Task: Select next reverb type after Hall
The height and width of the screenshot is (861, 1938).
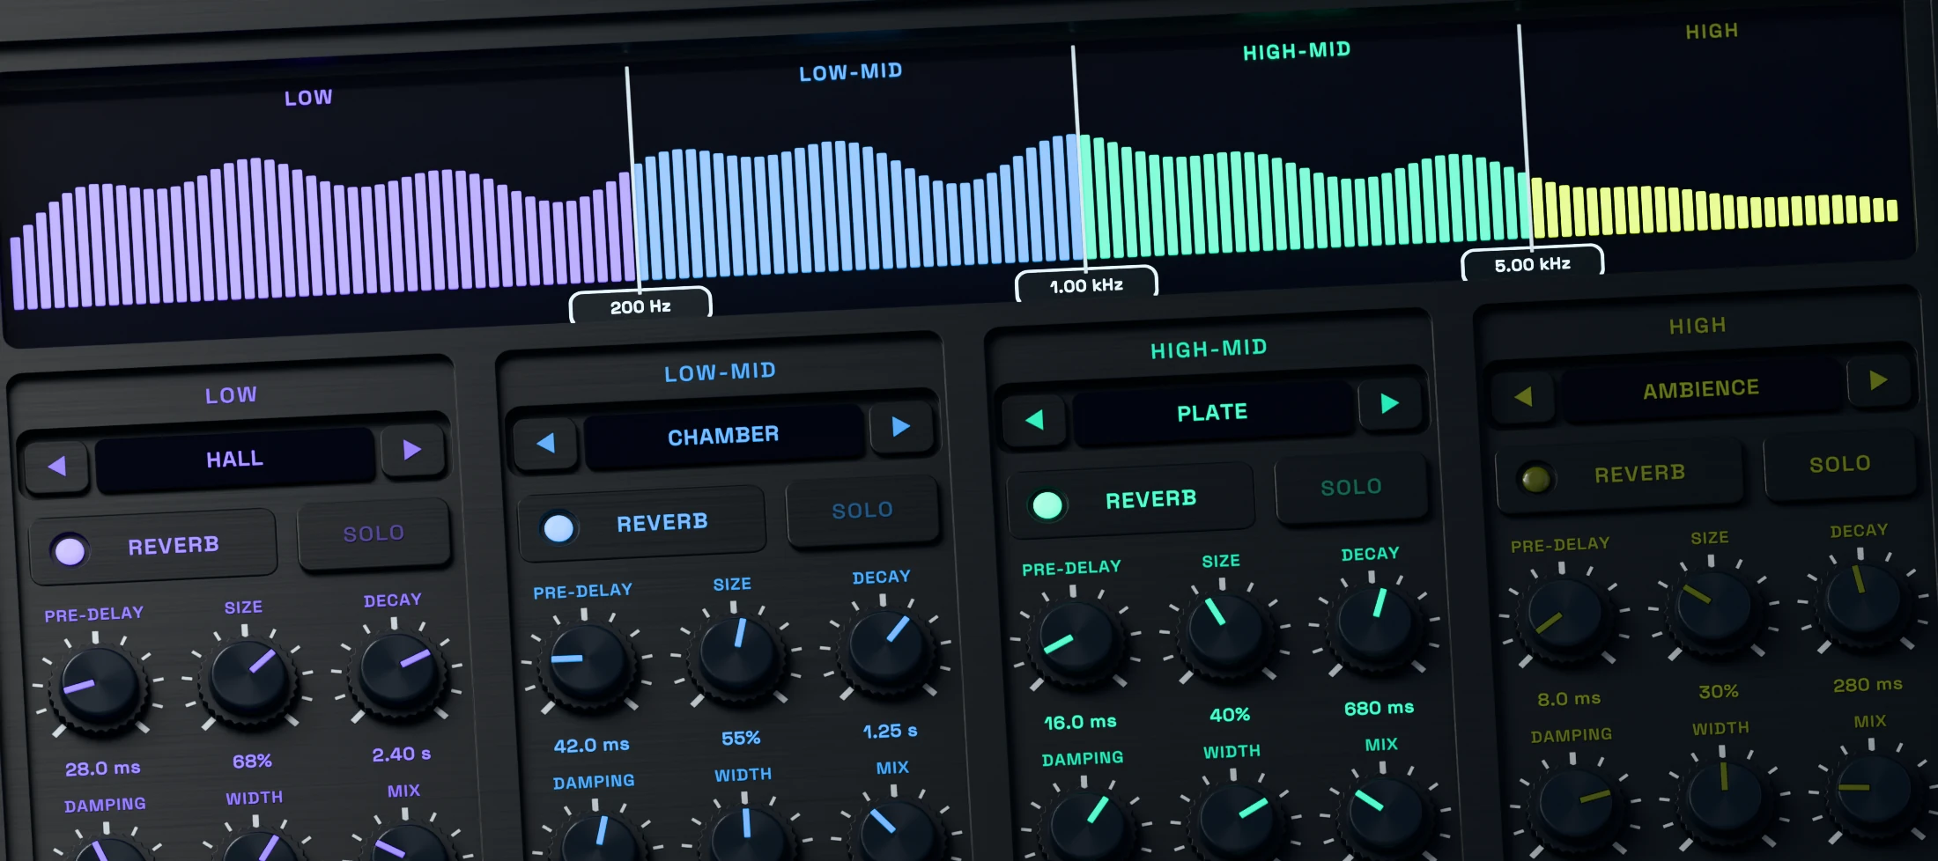Action: point(412,451)
